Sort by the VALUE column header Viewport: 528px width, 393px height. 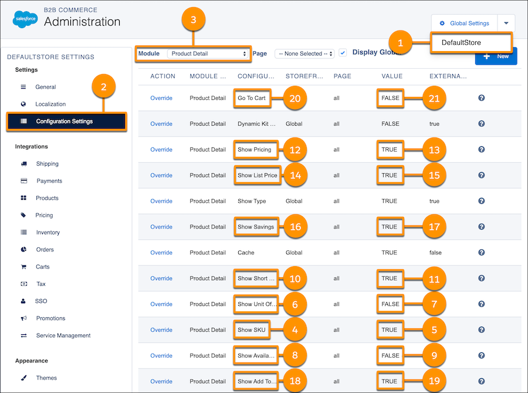click(x=392, y=76)
